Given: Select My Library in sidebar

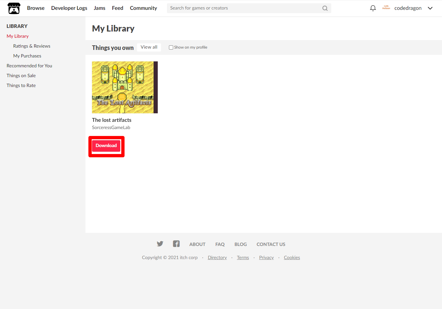Looking at the screenshot, I should (18, 36).
